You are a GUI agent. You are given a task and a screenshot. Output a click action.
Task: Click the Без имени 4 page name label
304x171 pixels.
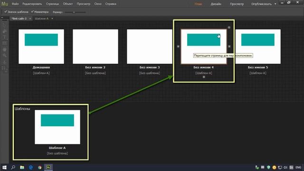[204, 67]
